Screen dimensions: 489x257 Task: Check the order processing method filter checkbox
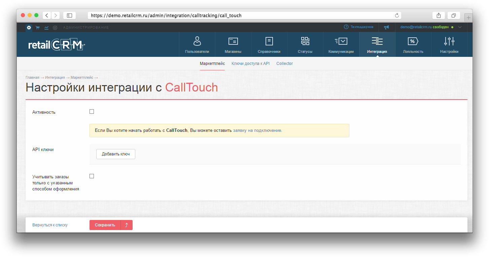tap(92, 176)
